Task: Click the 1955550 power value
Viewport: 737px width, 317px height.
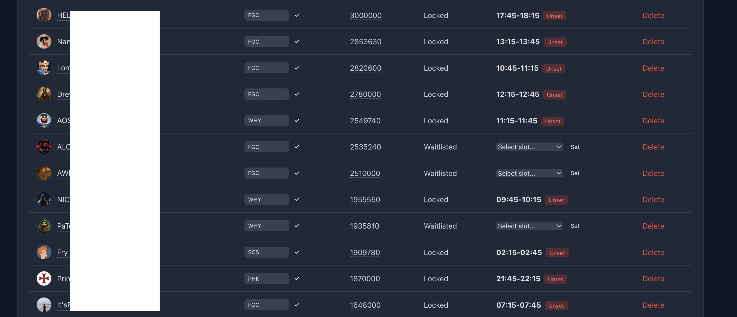Action: point(365,200)
